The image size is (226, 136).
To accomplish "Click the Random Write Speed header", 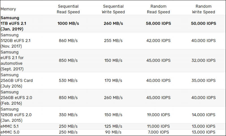I will point(203,9).
